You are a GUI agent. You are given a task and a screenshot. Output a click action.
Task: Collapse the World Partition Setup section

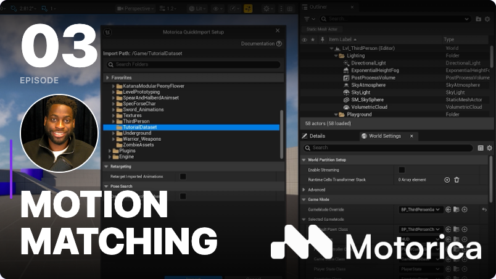pos(304,160)
